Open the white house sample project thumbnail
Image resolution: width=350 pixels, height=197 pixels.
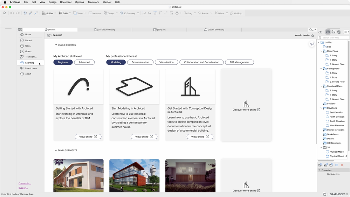pyautogui.click(x=78, y=176)
